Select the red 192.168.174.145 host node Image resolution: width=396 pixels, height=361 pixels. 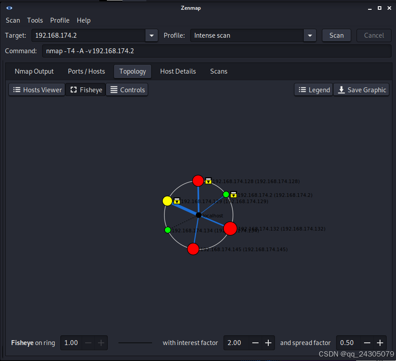(x=193, y=249)
